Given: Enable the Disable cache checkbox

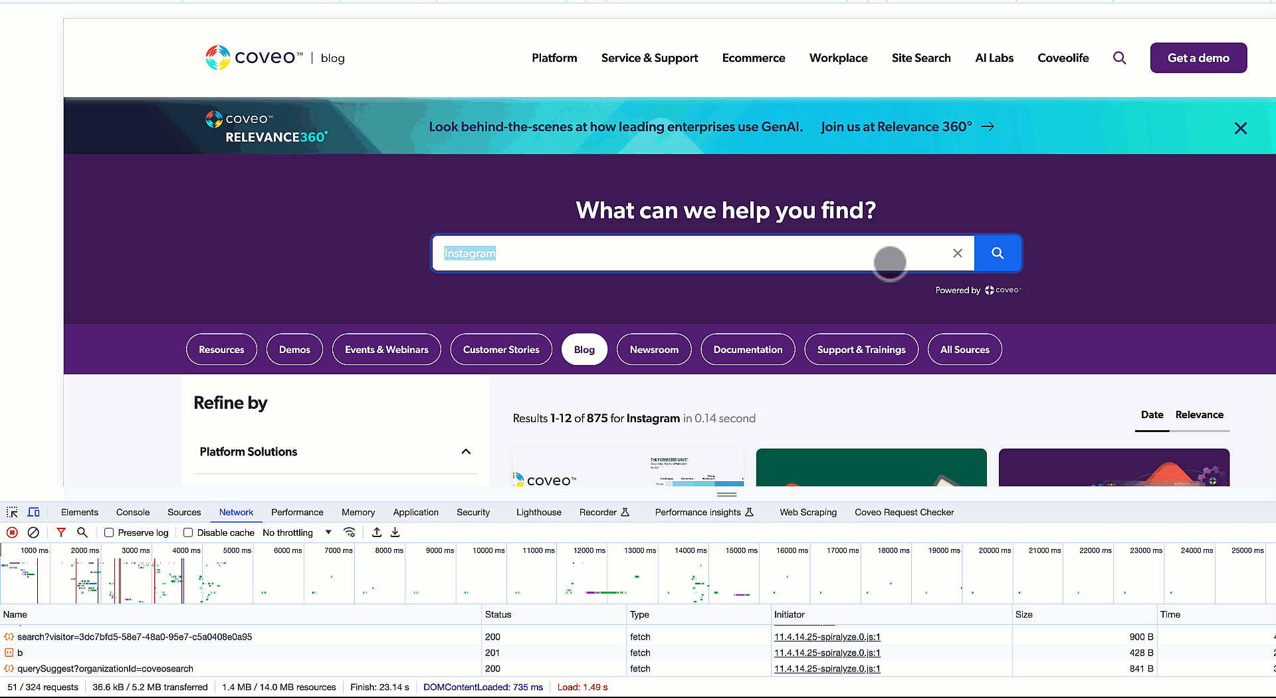Looking at the screenshot, I should [188, 532].
